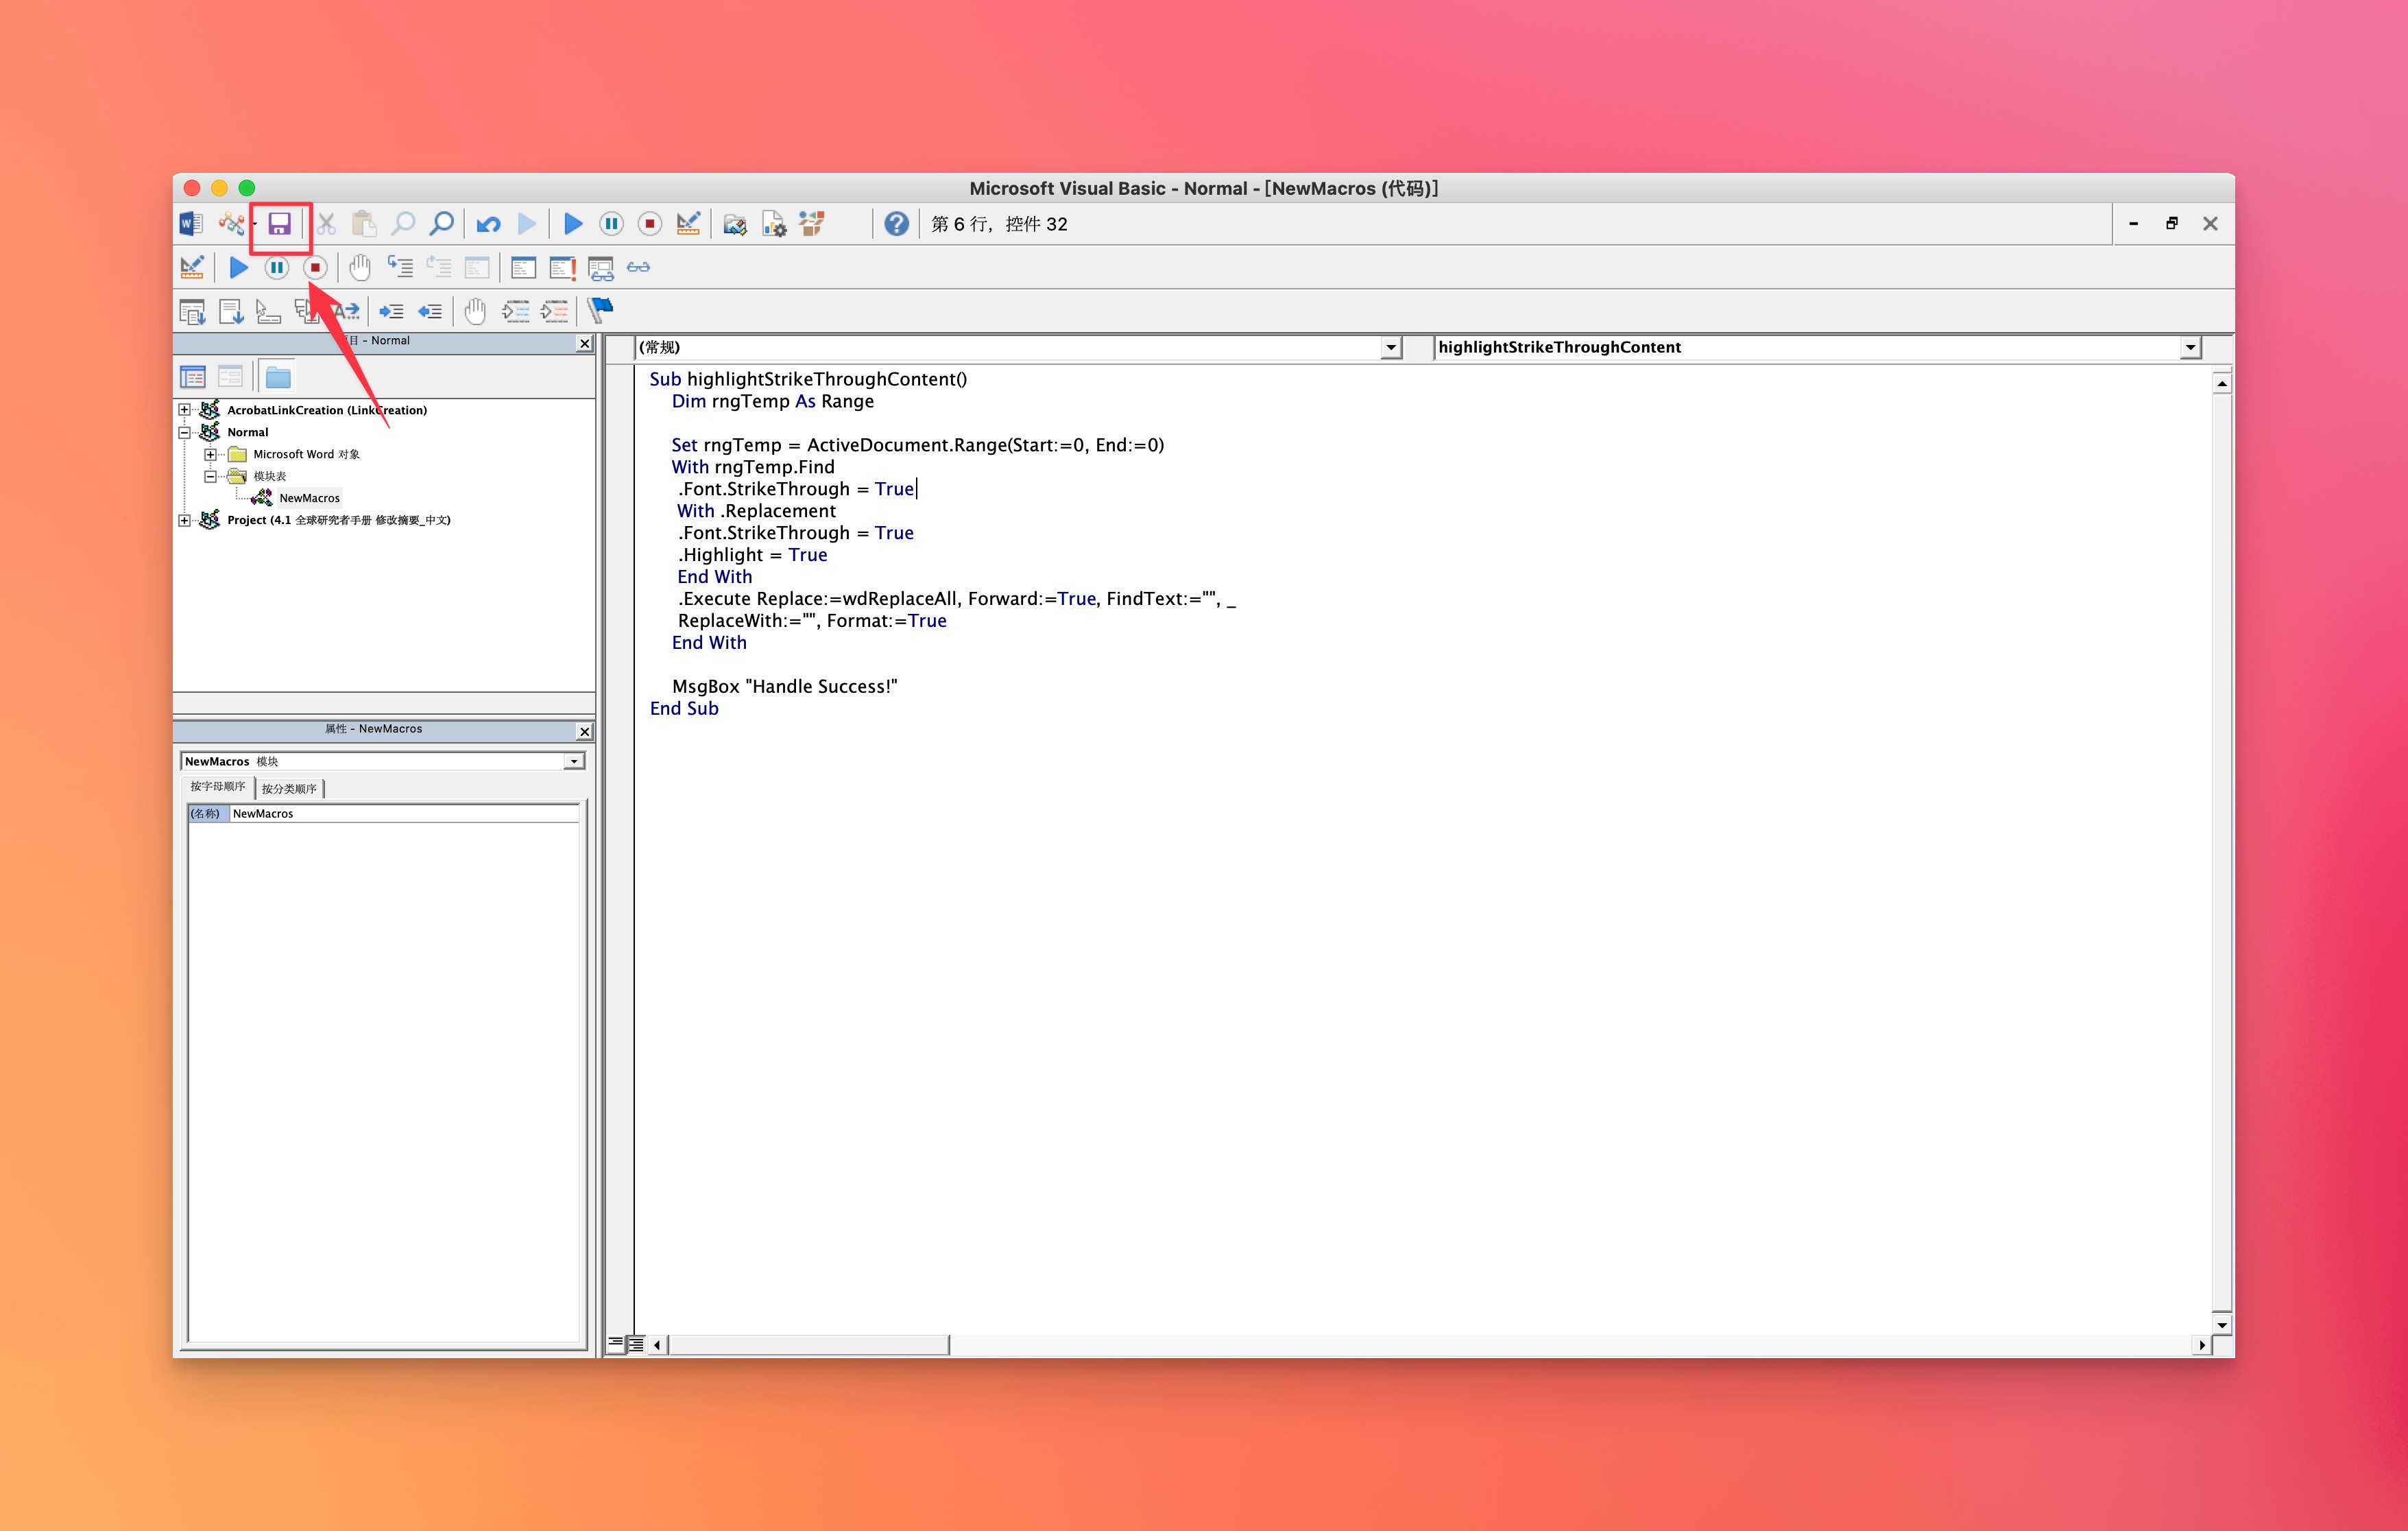Screen dimensions: 2408x1531
Task: Open the Locals Window icon
Action: click(x=523, y=268)
